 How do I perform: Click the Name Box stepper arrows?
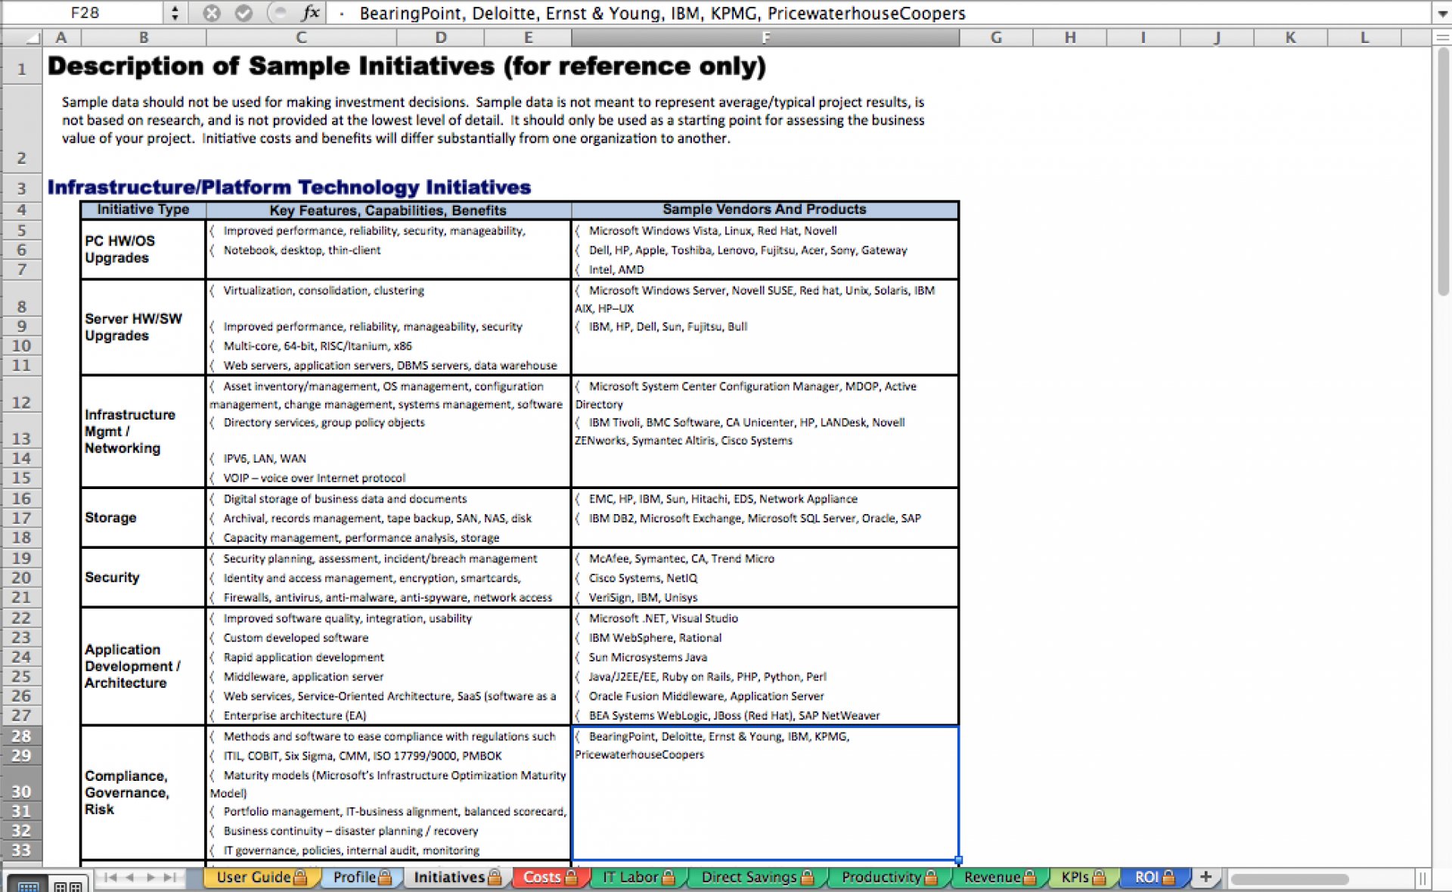coord(175,13)
